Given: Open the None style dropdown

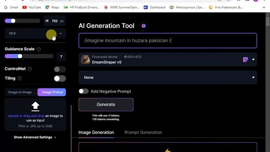Looking at the screenshot, I should tap(168, 78).
